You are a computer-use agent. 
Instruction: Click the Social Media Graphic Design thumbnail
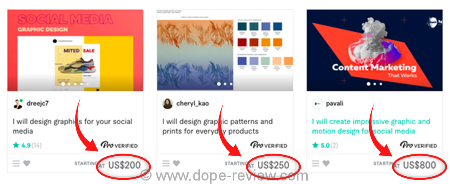point(75,50)
